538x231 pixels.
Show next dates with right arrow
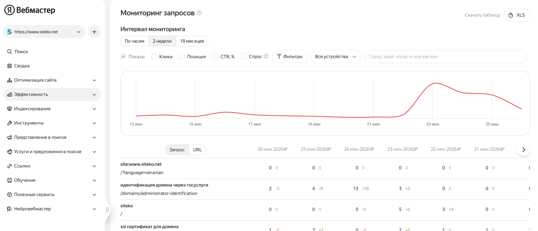524,150
